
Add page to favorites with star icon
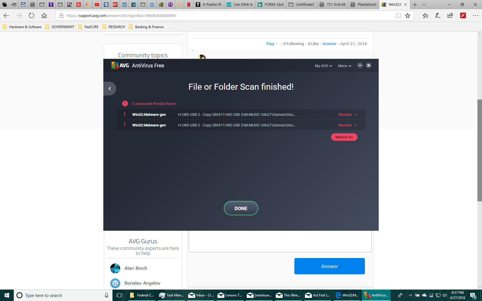point(408,16)
